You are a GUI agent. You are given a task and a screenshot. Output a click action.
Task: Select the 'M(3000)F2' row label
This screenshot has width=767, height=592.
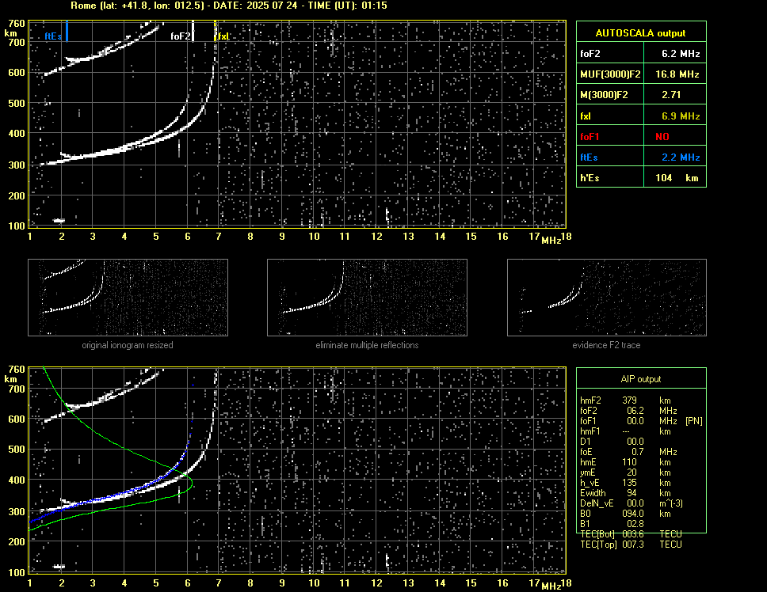(604, 95)
